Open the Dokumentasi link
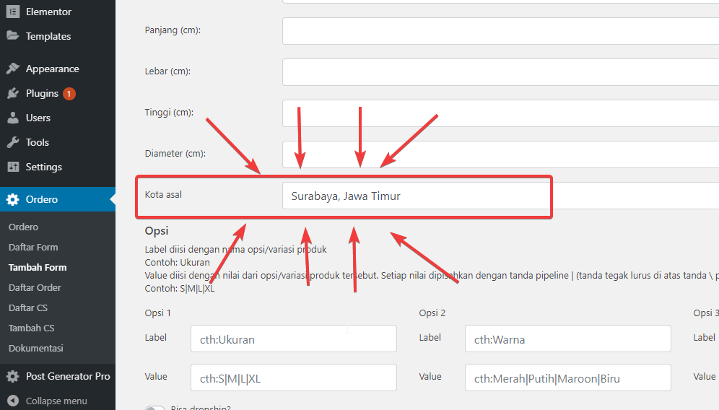This screenshot has height=410, width=719. [36, 348]
